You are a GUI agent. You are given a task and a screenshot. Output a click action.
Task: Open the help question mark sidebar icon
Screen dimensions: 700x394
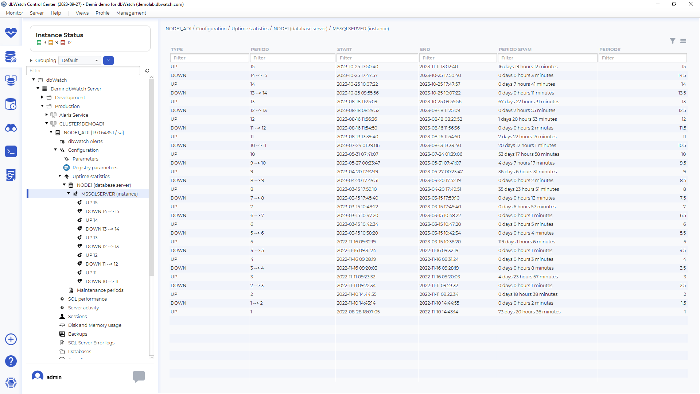pos(11,361)
